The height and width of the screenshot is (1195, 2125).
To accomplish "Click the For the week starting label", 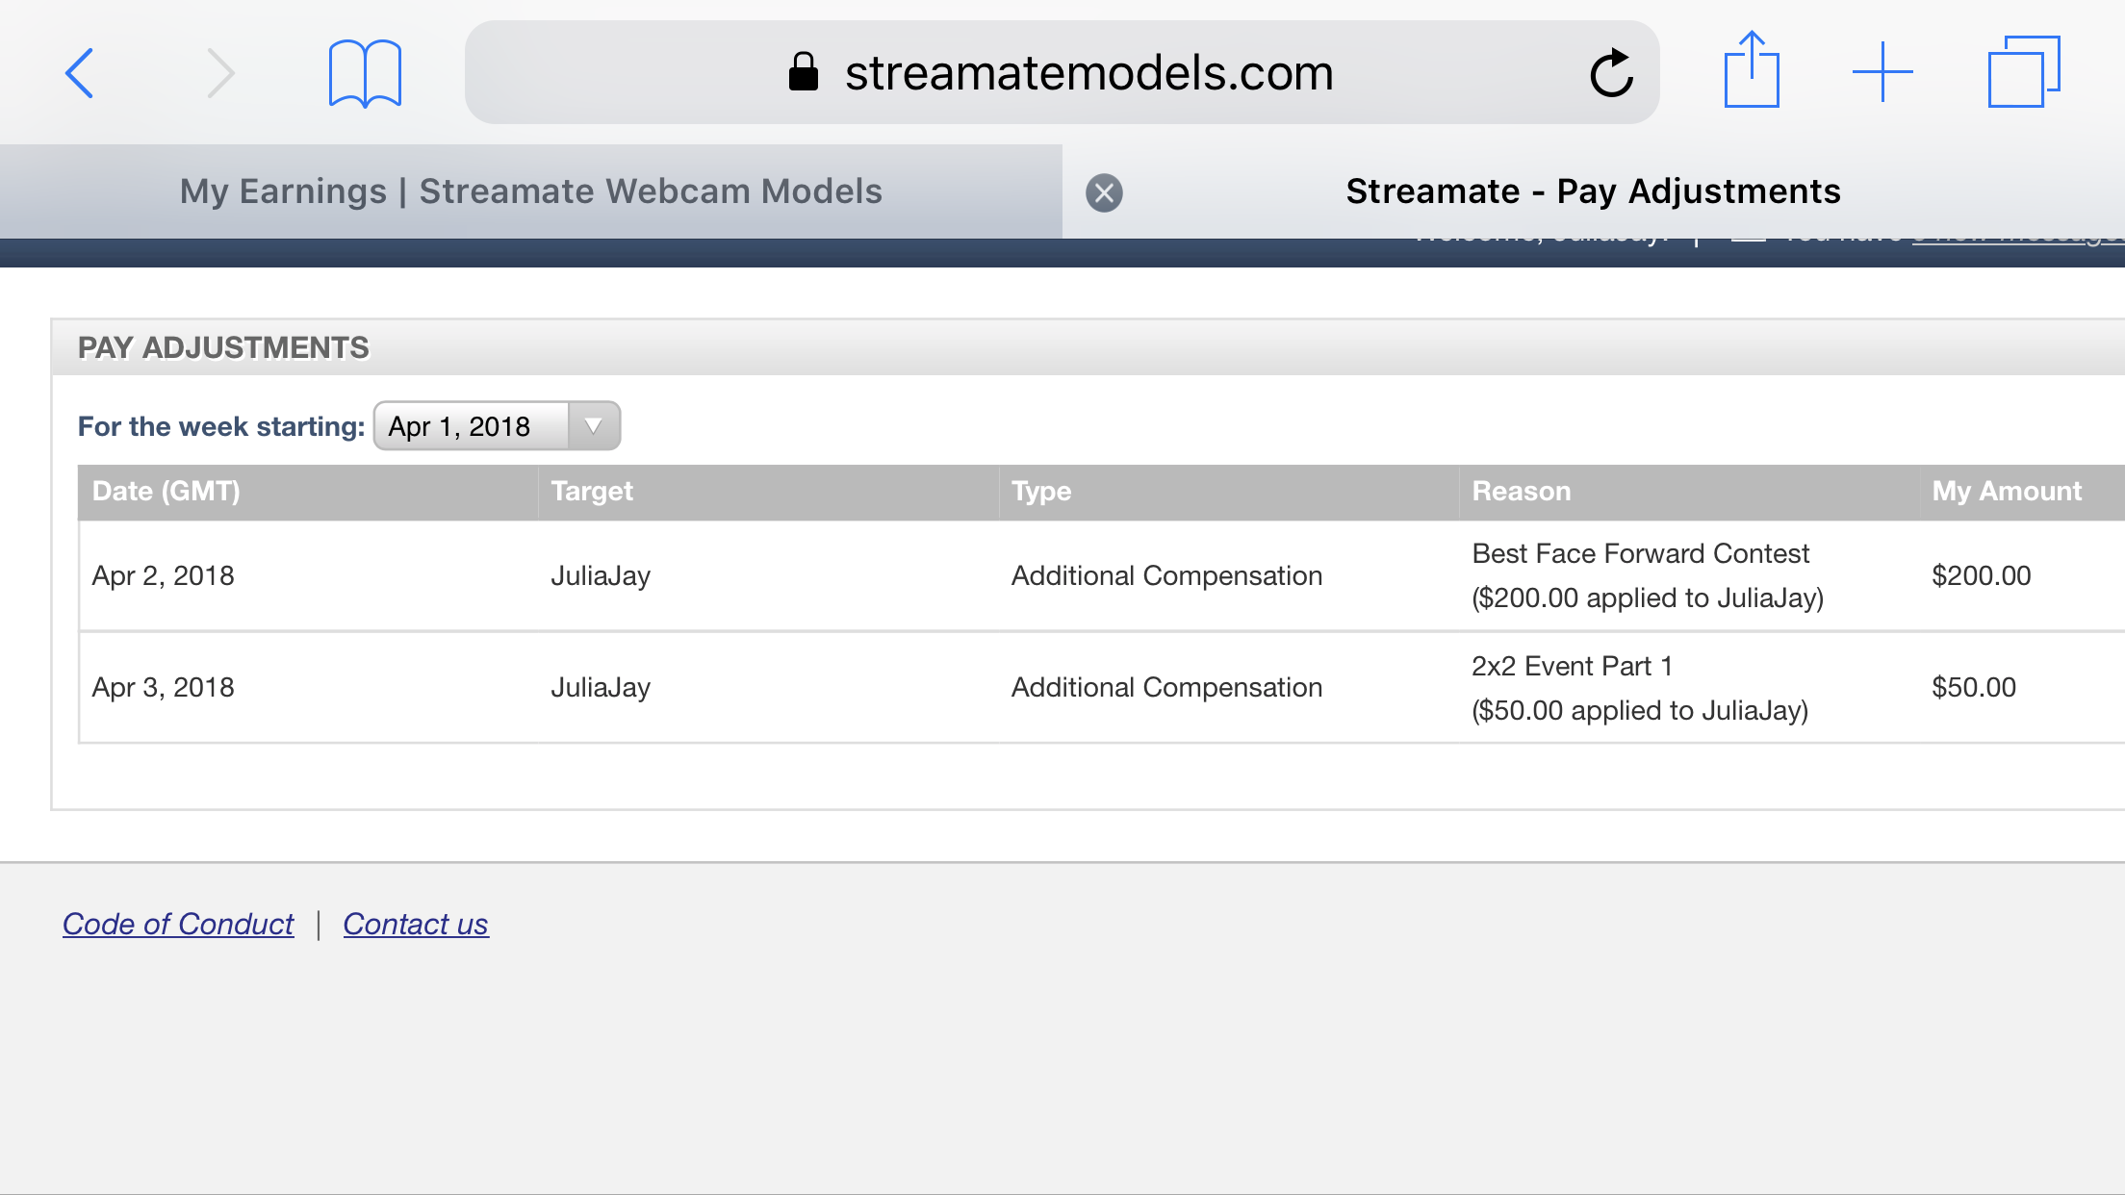I will [x=221, y=426].
